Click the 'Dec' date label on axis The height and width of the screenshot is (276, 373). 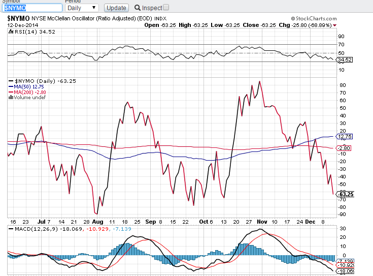coord(310,222)
